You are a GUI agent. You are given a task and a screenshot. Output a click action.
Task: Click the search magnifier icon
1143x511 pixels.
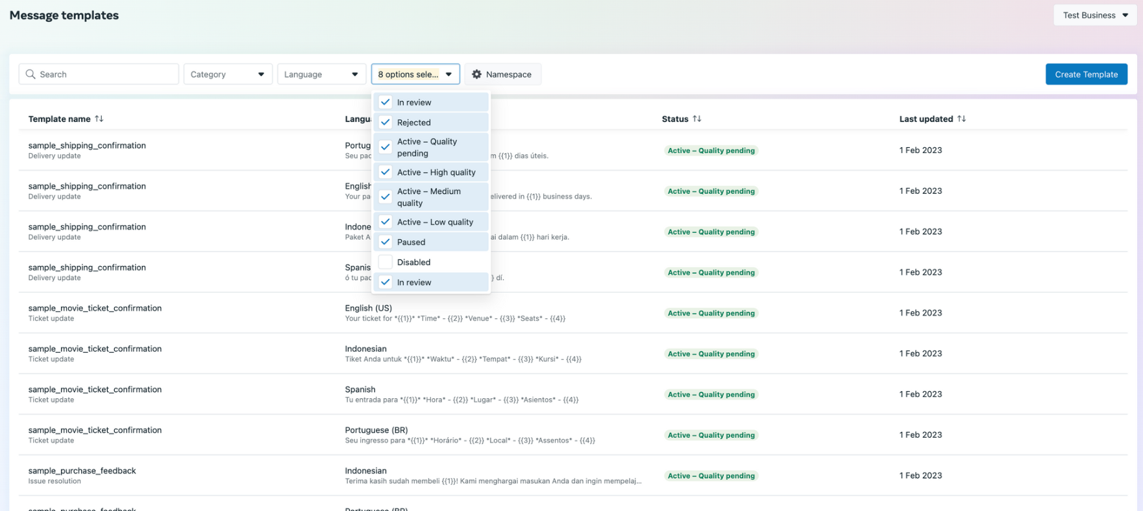tap(31, 75)
